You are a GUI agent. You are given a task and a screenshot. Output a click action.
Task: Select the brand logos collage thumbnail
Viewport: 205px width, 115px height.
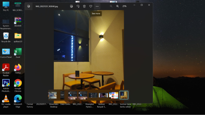(x=113, y=95)
